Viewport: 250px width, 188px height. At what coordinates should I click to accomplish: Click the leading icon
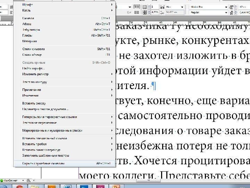(x=231, y=13)
